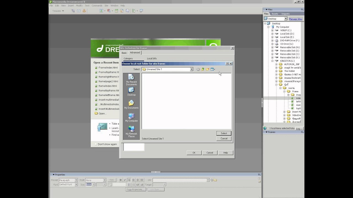Open Format dropdown in Properties
353x198 pixels.
point(76,180)
